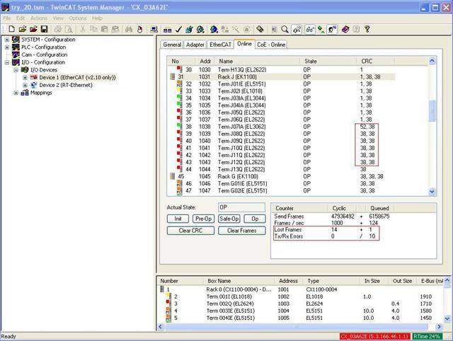Click the binoculars Find icon

(129, 29)
